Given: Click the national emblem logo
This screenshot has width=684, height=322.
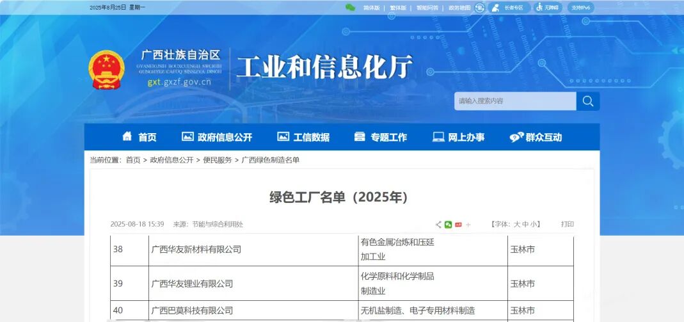Looking at the screenshot, I should point(107,69).
